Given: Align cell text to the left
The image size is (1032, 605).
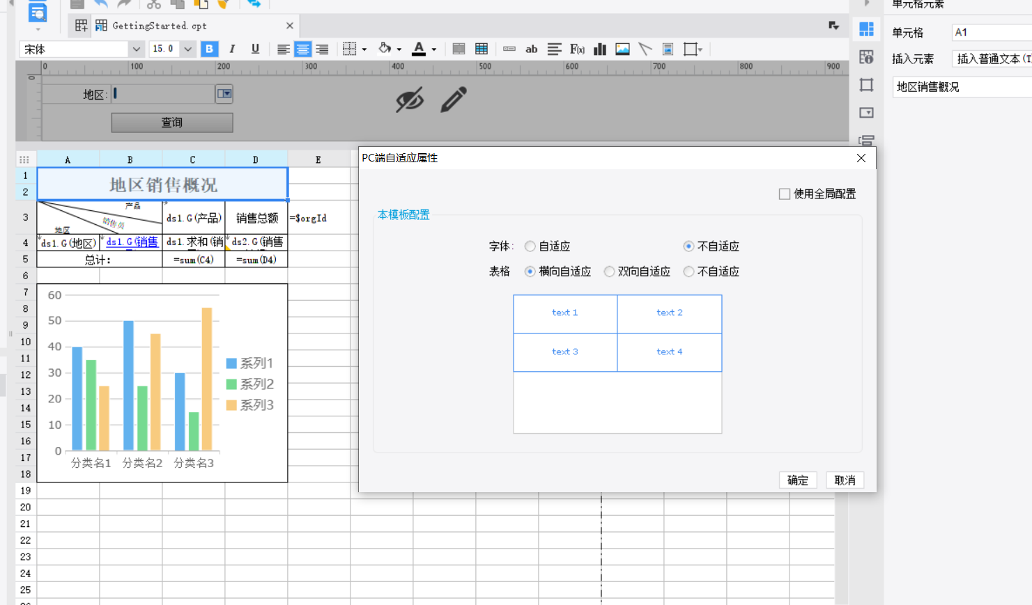Looking at the screenshot, I should (283, 49).
